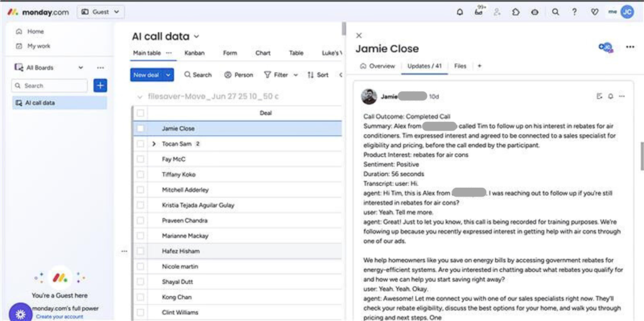
Task: Check the Jamie Close row checkbox
Action: (x=140, y=128)
